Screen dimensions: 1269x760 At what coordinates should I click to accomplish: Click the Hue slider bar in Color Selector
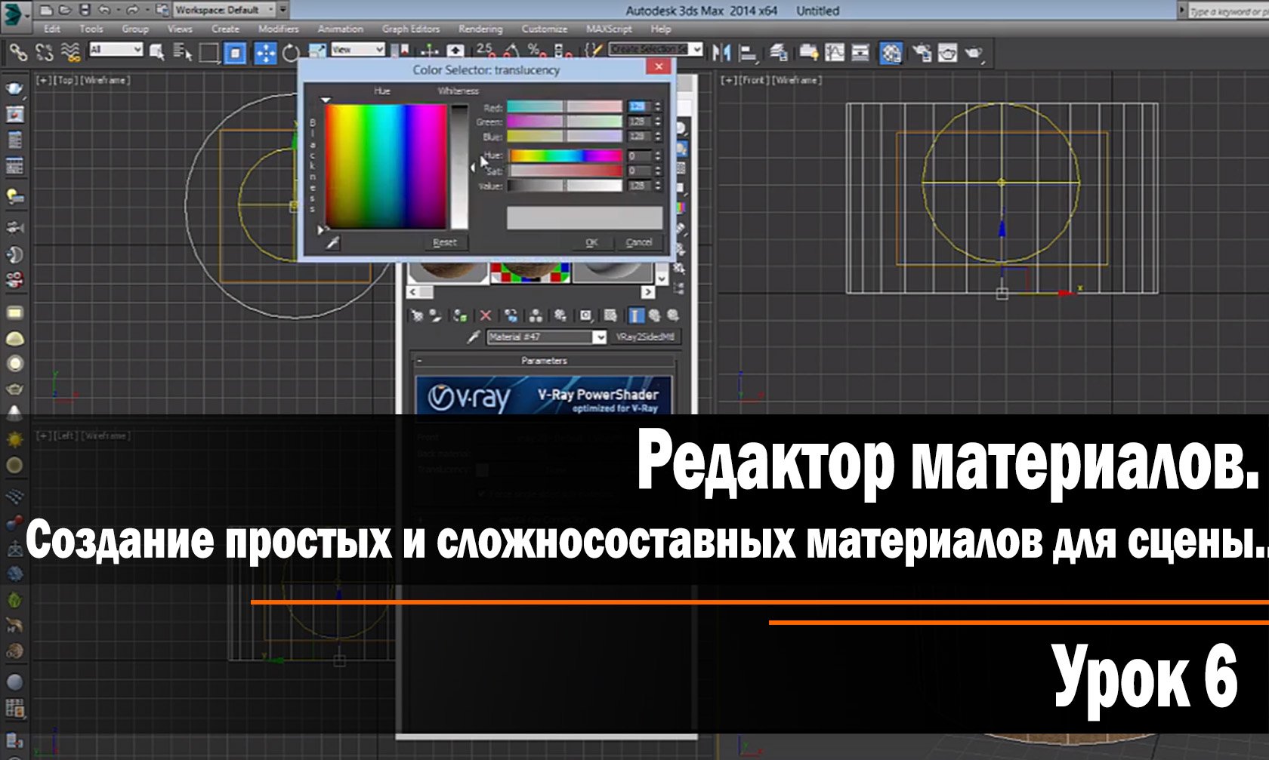coord(565,156)
